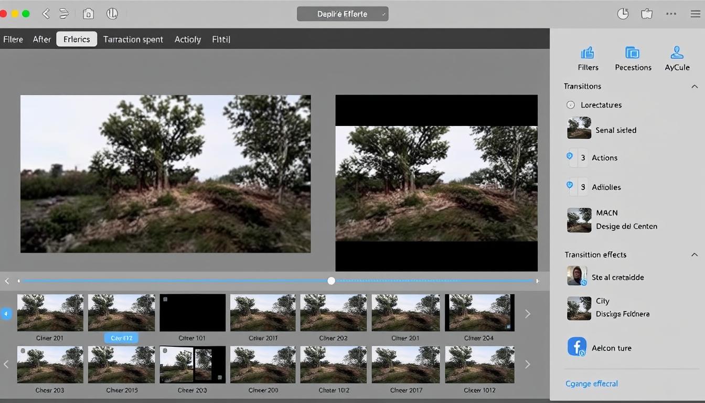Toggle the blue marker beside Actions

570,156
